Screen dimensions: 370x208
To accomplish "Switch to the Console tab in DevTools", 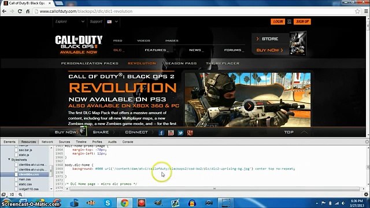I will point(128,142).
